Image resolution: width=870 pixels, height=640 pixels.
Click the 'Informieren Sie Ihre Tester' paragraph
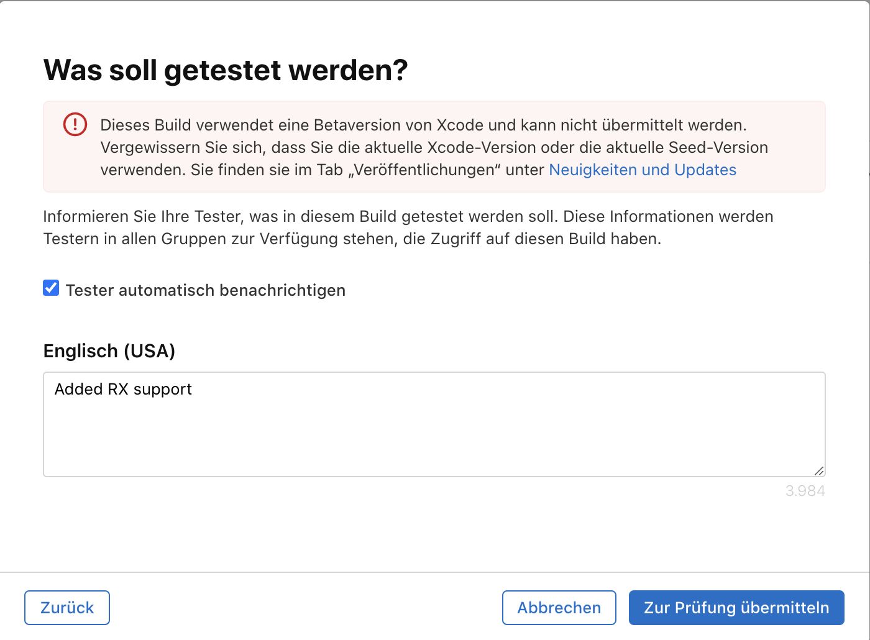click(x=408, y=216)
